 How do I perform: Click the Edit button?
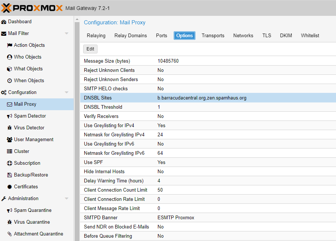[x=90, y=49]
